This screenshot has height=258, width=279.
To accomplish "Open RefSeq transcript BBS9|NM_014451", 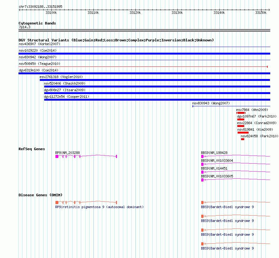I will click(x=214, y=168).
